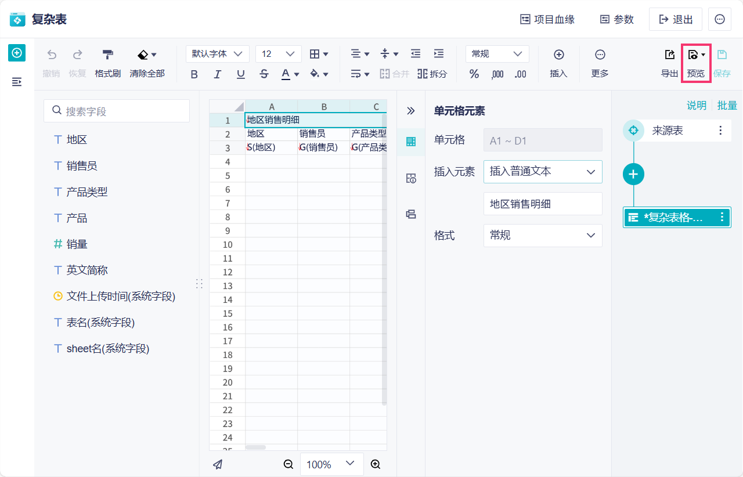Apply percent number format
Image resolution: width=743 pixels, height=477 pixels.
[474, 74]
